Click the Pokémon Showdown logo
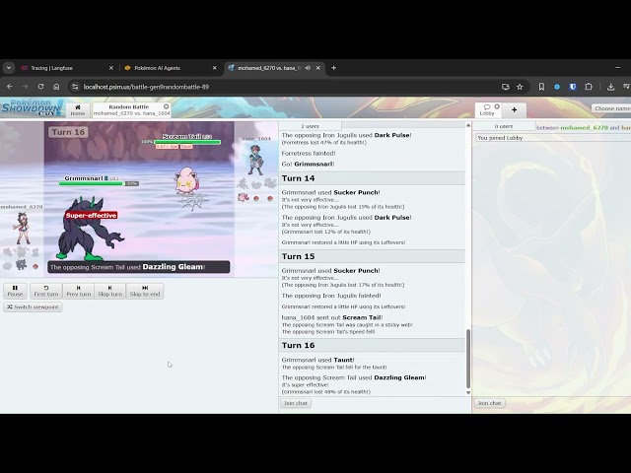The height and width of the screenshot is (473, 631). (x=32, y=107)
